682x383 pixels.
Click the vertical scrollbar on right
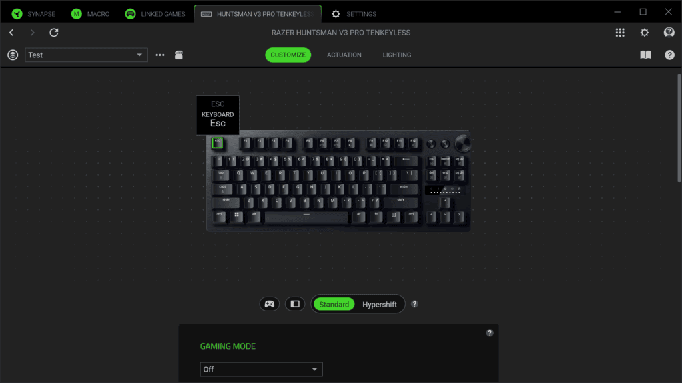click(679, 128)
